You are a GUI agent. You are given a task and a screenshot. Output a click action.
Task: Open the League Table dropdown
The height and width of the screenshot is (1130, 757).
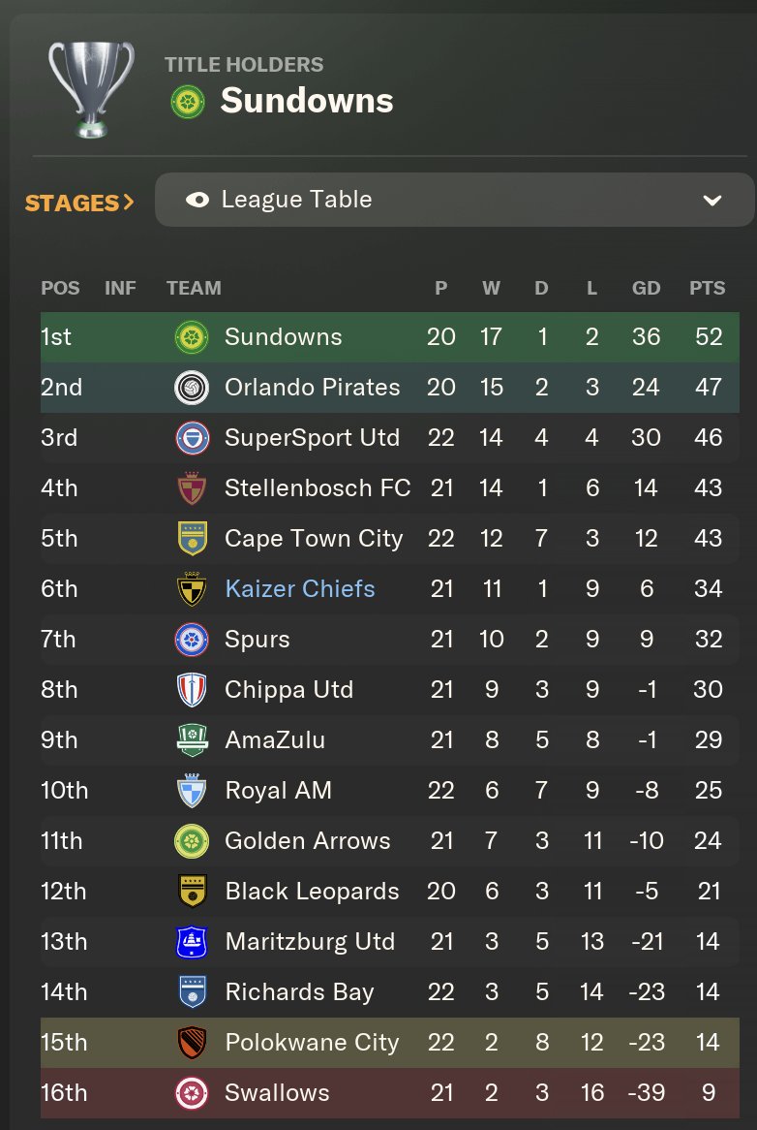[x=454, y=200]
